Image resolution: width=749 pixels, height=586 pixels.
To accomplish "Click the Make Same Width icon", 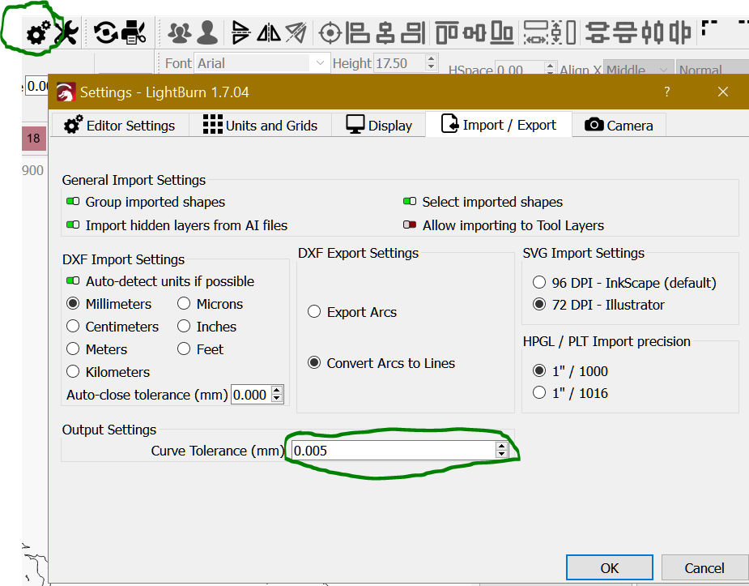I will 536,33.
